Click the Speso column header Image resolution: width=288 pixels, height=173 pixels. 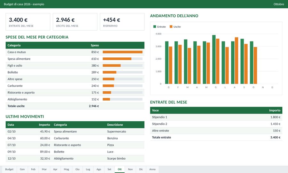95,45
